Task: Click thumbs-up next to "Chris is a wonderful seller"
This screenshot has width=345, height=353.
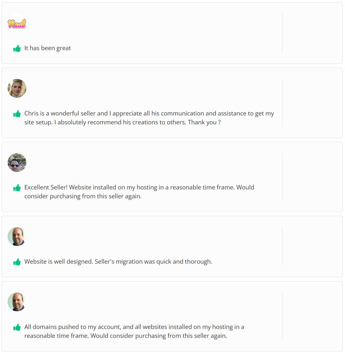Action: [17, 114]
